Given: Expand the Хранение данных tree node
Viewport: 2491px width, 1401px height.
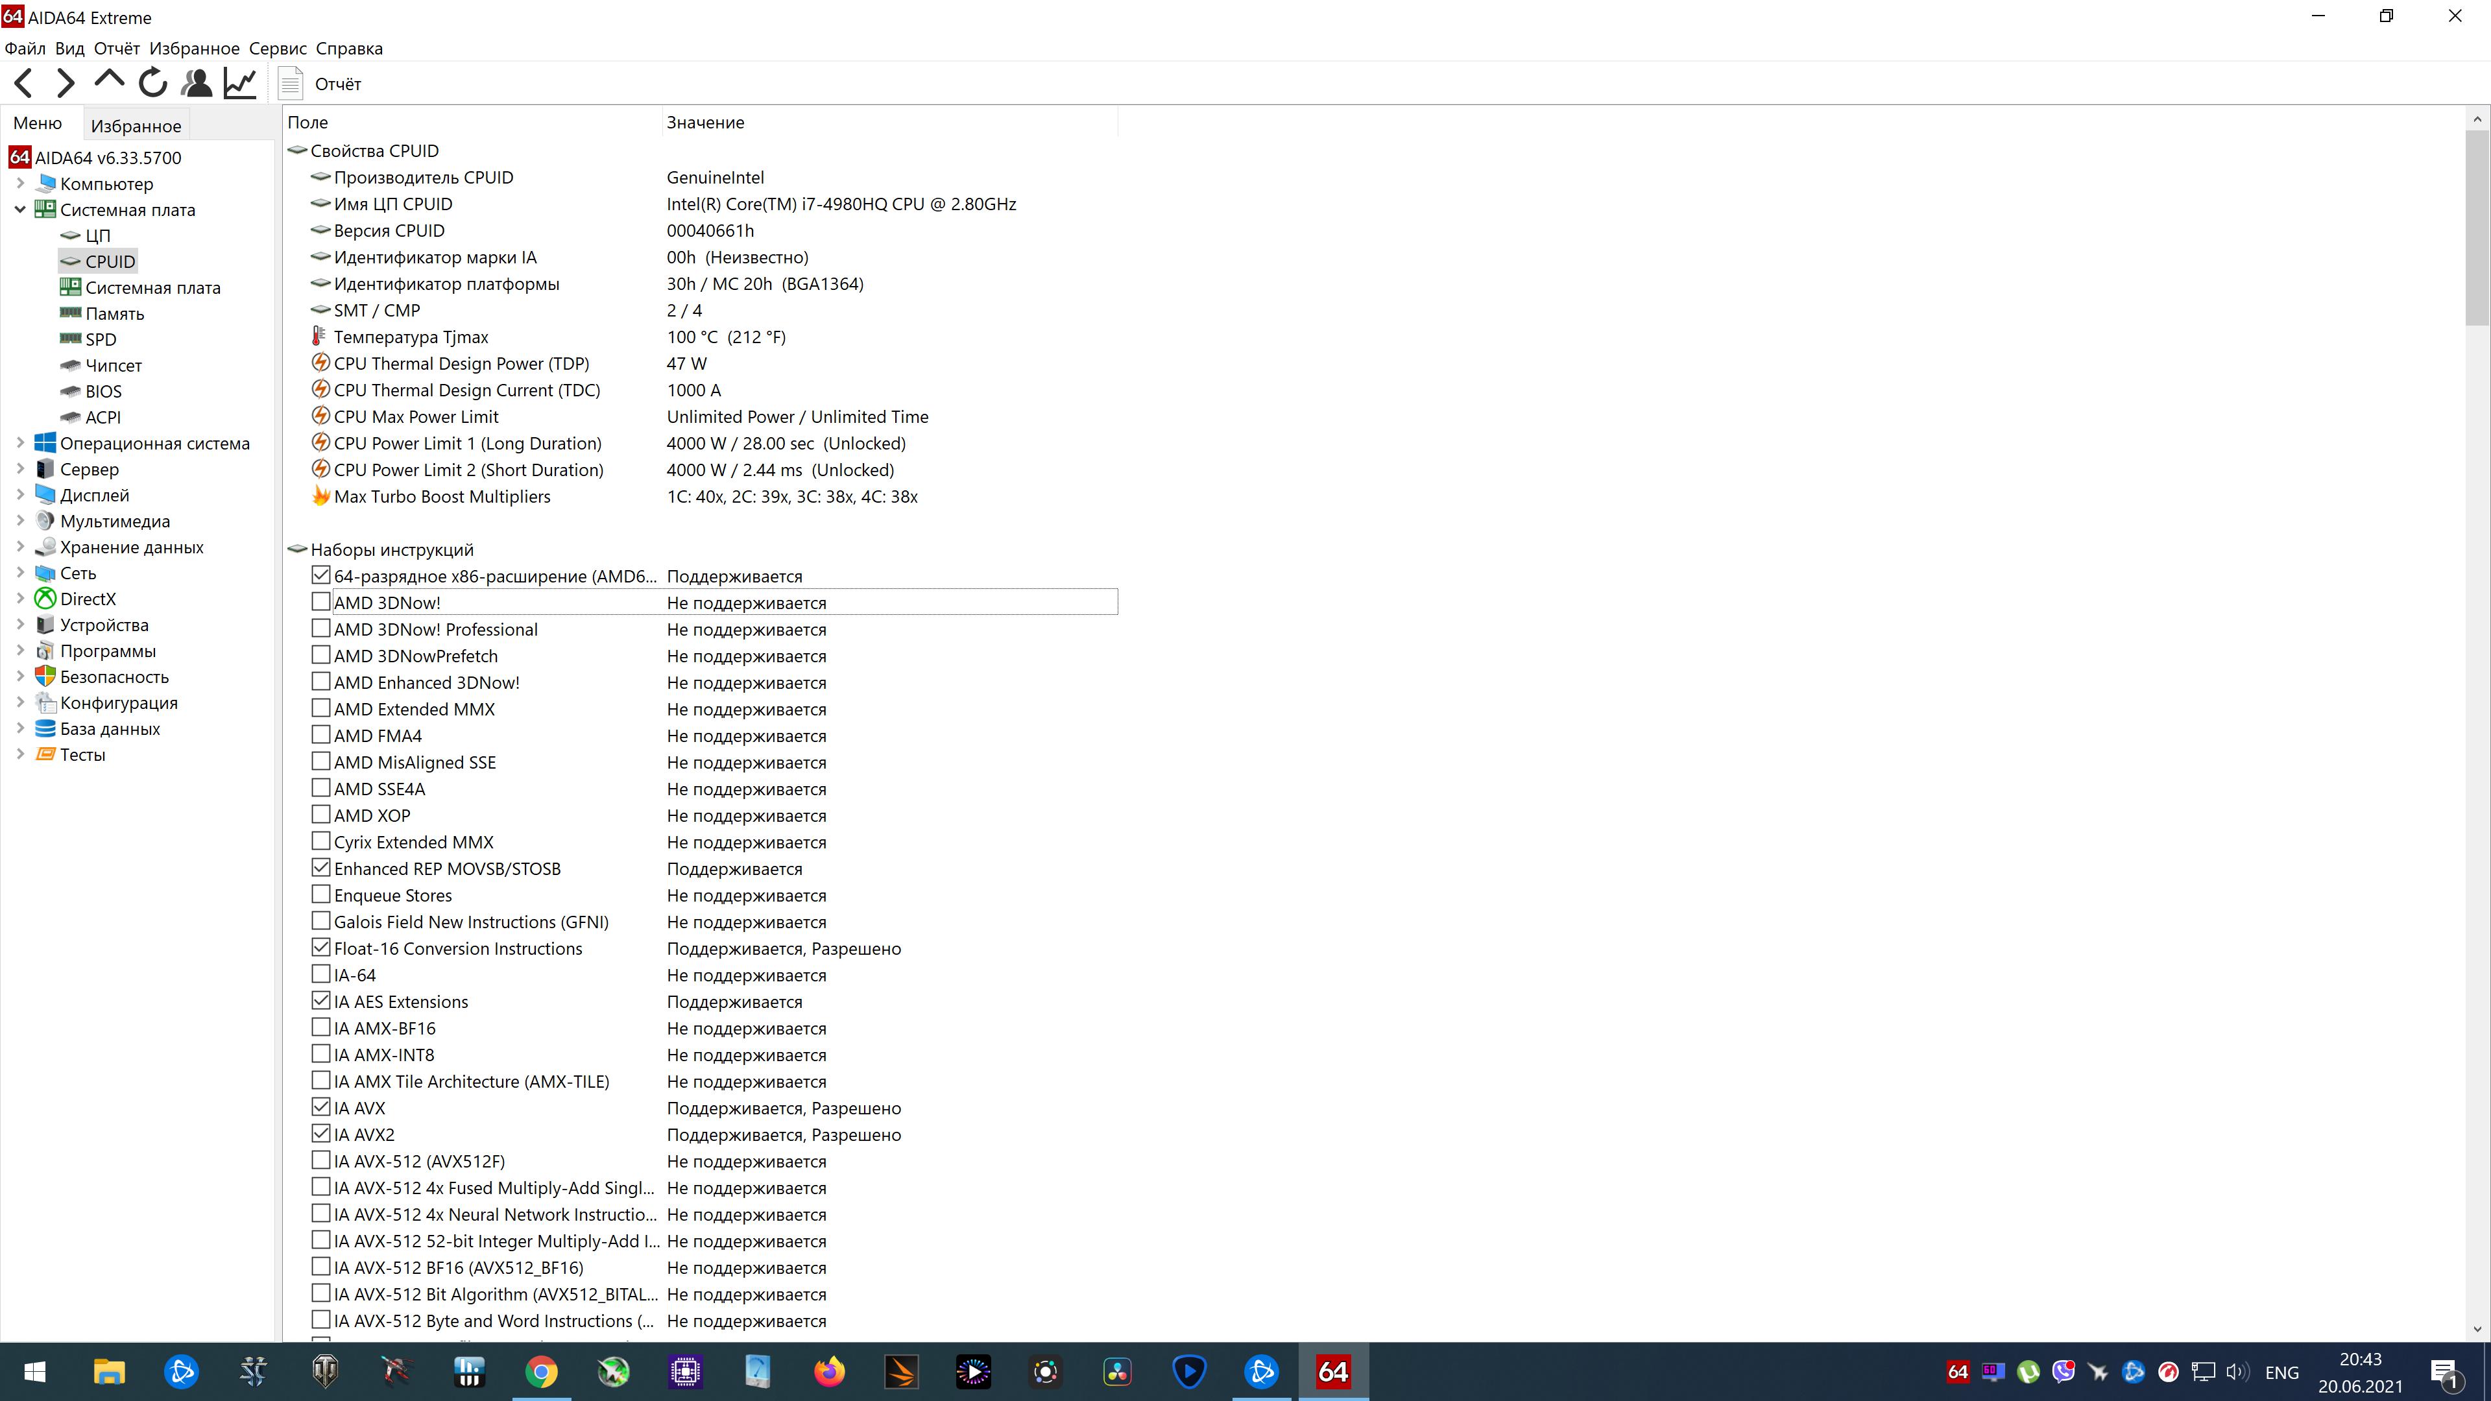Looking at the screenshot, I should 20,546.
